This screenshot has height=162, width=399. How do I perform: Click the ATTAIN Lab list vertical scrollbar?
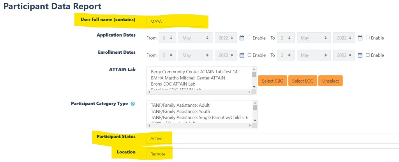(254, 80)
